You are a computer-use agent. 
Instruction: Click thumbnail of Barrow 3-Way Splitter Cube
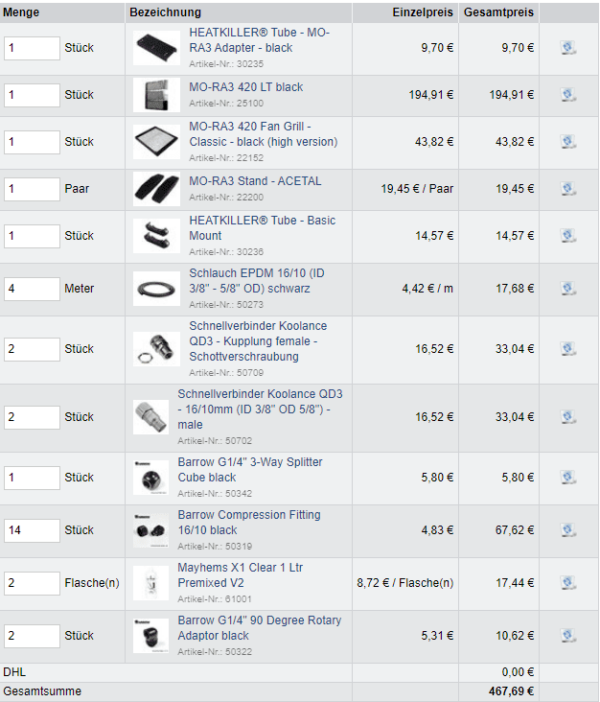(150, 478)
